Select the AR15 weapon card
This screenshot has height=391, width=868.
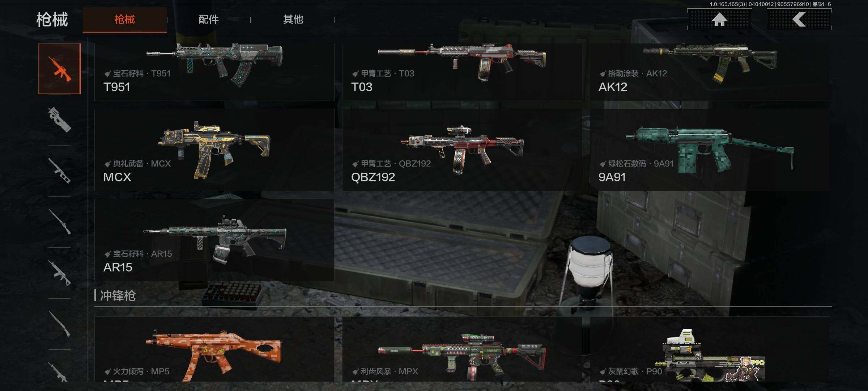(x=214, y=240)
